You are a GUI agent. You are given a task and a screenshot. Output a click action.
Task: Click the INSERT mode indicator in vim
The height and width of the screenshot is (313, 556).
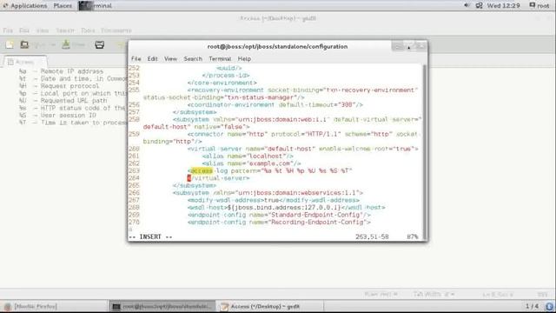[150, 236]
